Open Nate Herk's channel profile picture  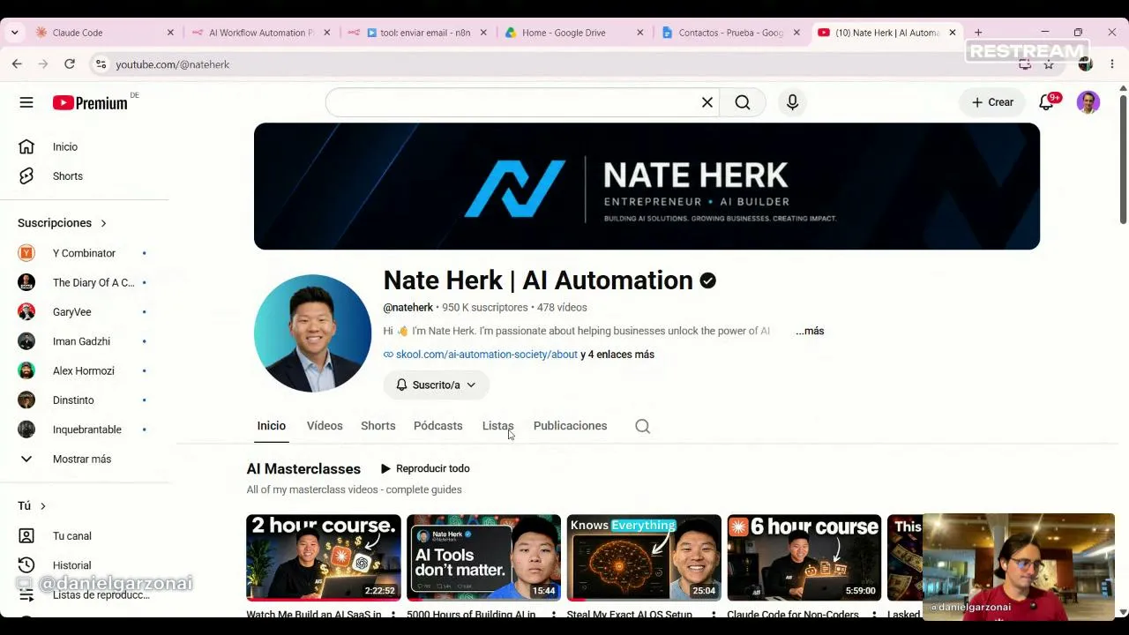click(x=312, y=333)
